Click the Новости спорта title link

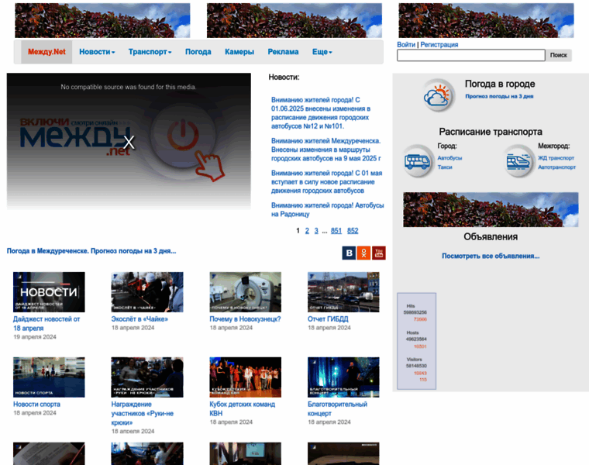tap(36, 404)
